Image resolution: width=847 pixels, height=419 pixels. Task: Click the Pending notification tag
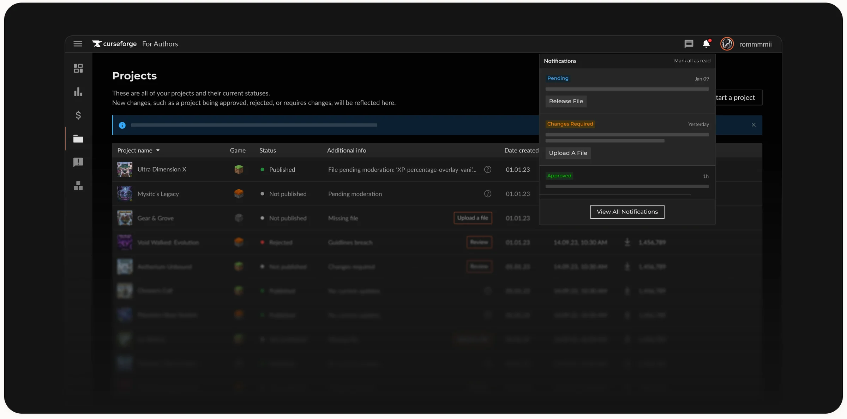click(x=558, y=78)
